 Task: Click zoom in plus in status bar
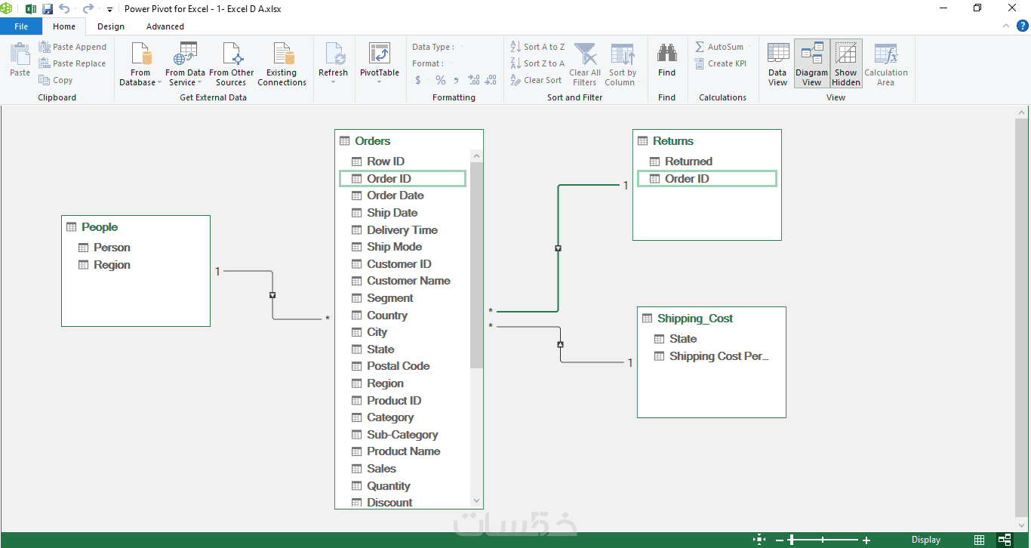pos(866,540)
